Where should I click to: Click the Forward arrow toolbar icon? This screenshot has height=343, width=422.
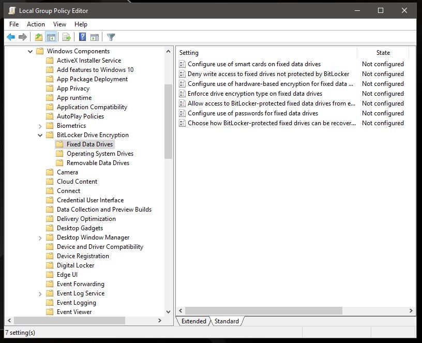coord(23,37)
